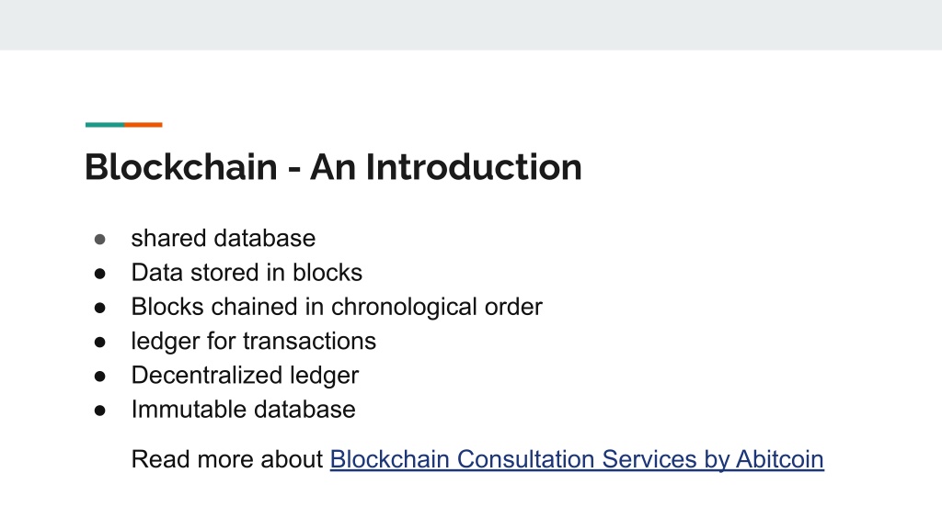Click the bullet dot beside 'Blocks chained'
This screenshot has height=529, width=942.
[99, 308]
